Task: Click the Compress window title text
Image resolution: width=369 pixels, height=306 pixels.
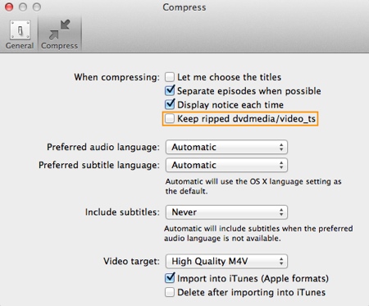Action: pos(184,7)
